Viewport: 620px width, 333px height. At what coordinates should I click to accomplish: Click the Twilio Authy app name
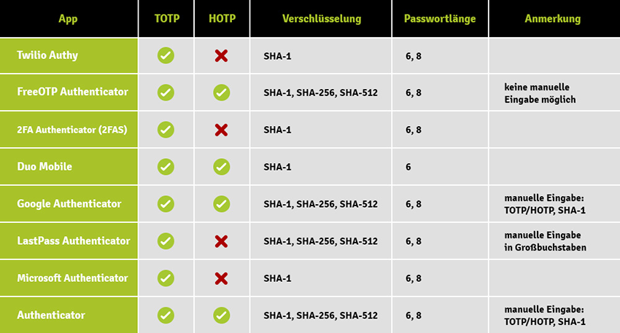(47, 55)
